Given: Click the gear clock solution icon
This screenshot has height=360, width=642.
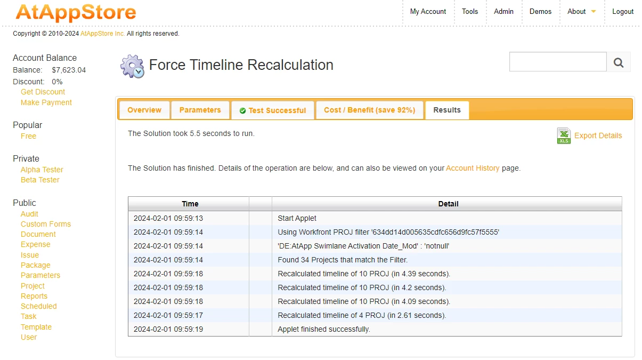Looking at the screenshot, I should point(132,66).
